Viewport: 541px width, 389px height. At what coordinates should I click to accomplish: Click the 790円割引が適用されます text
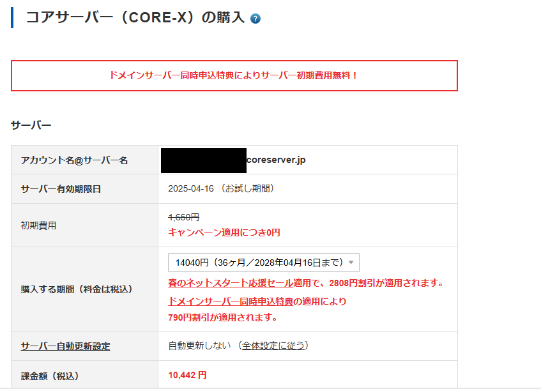pos(222,317)
